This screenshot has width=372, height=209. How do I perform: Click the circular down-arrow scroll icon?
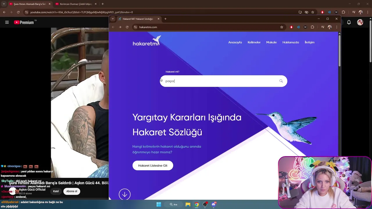click(125, 194)
